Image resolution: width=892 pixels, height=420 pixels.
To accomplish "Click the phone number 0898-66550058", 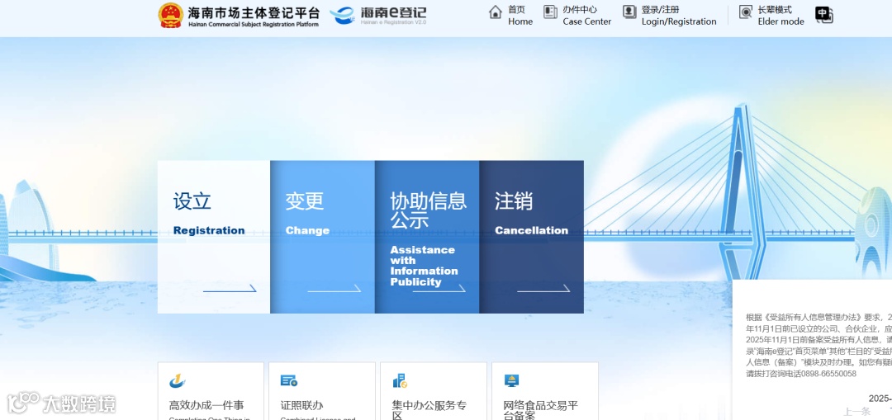I will coord(828,374).
